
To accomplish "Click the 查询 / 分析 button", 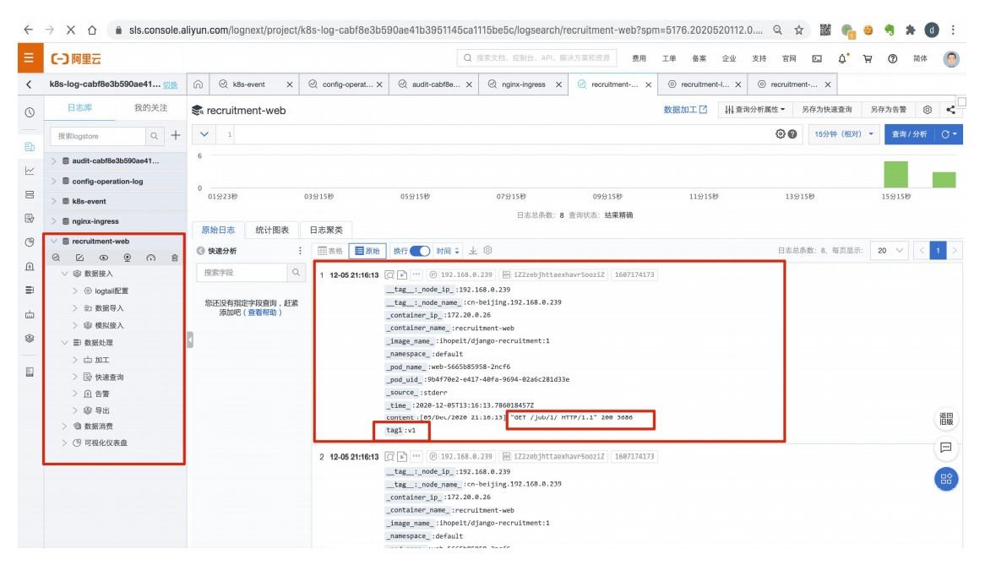I will [x=909, y=134].
